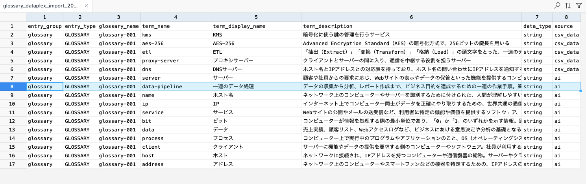The image size is (586, 184).
Task: Select the service term_name cell
Action: [x=176, y=113]
